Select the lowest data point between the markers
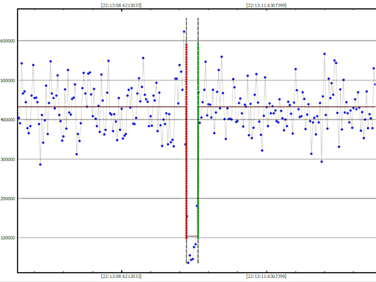Screen dimensions: 376x282 coord(188,262)
